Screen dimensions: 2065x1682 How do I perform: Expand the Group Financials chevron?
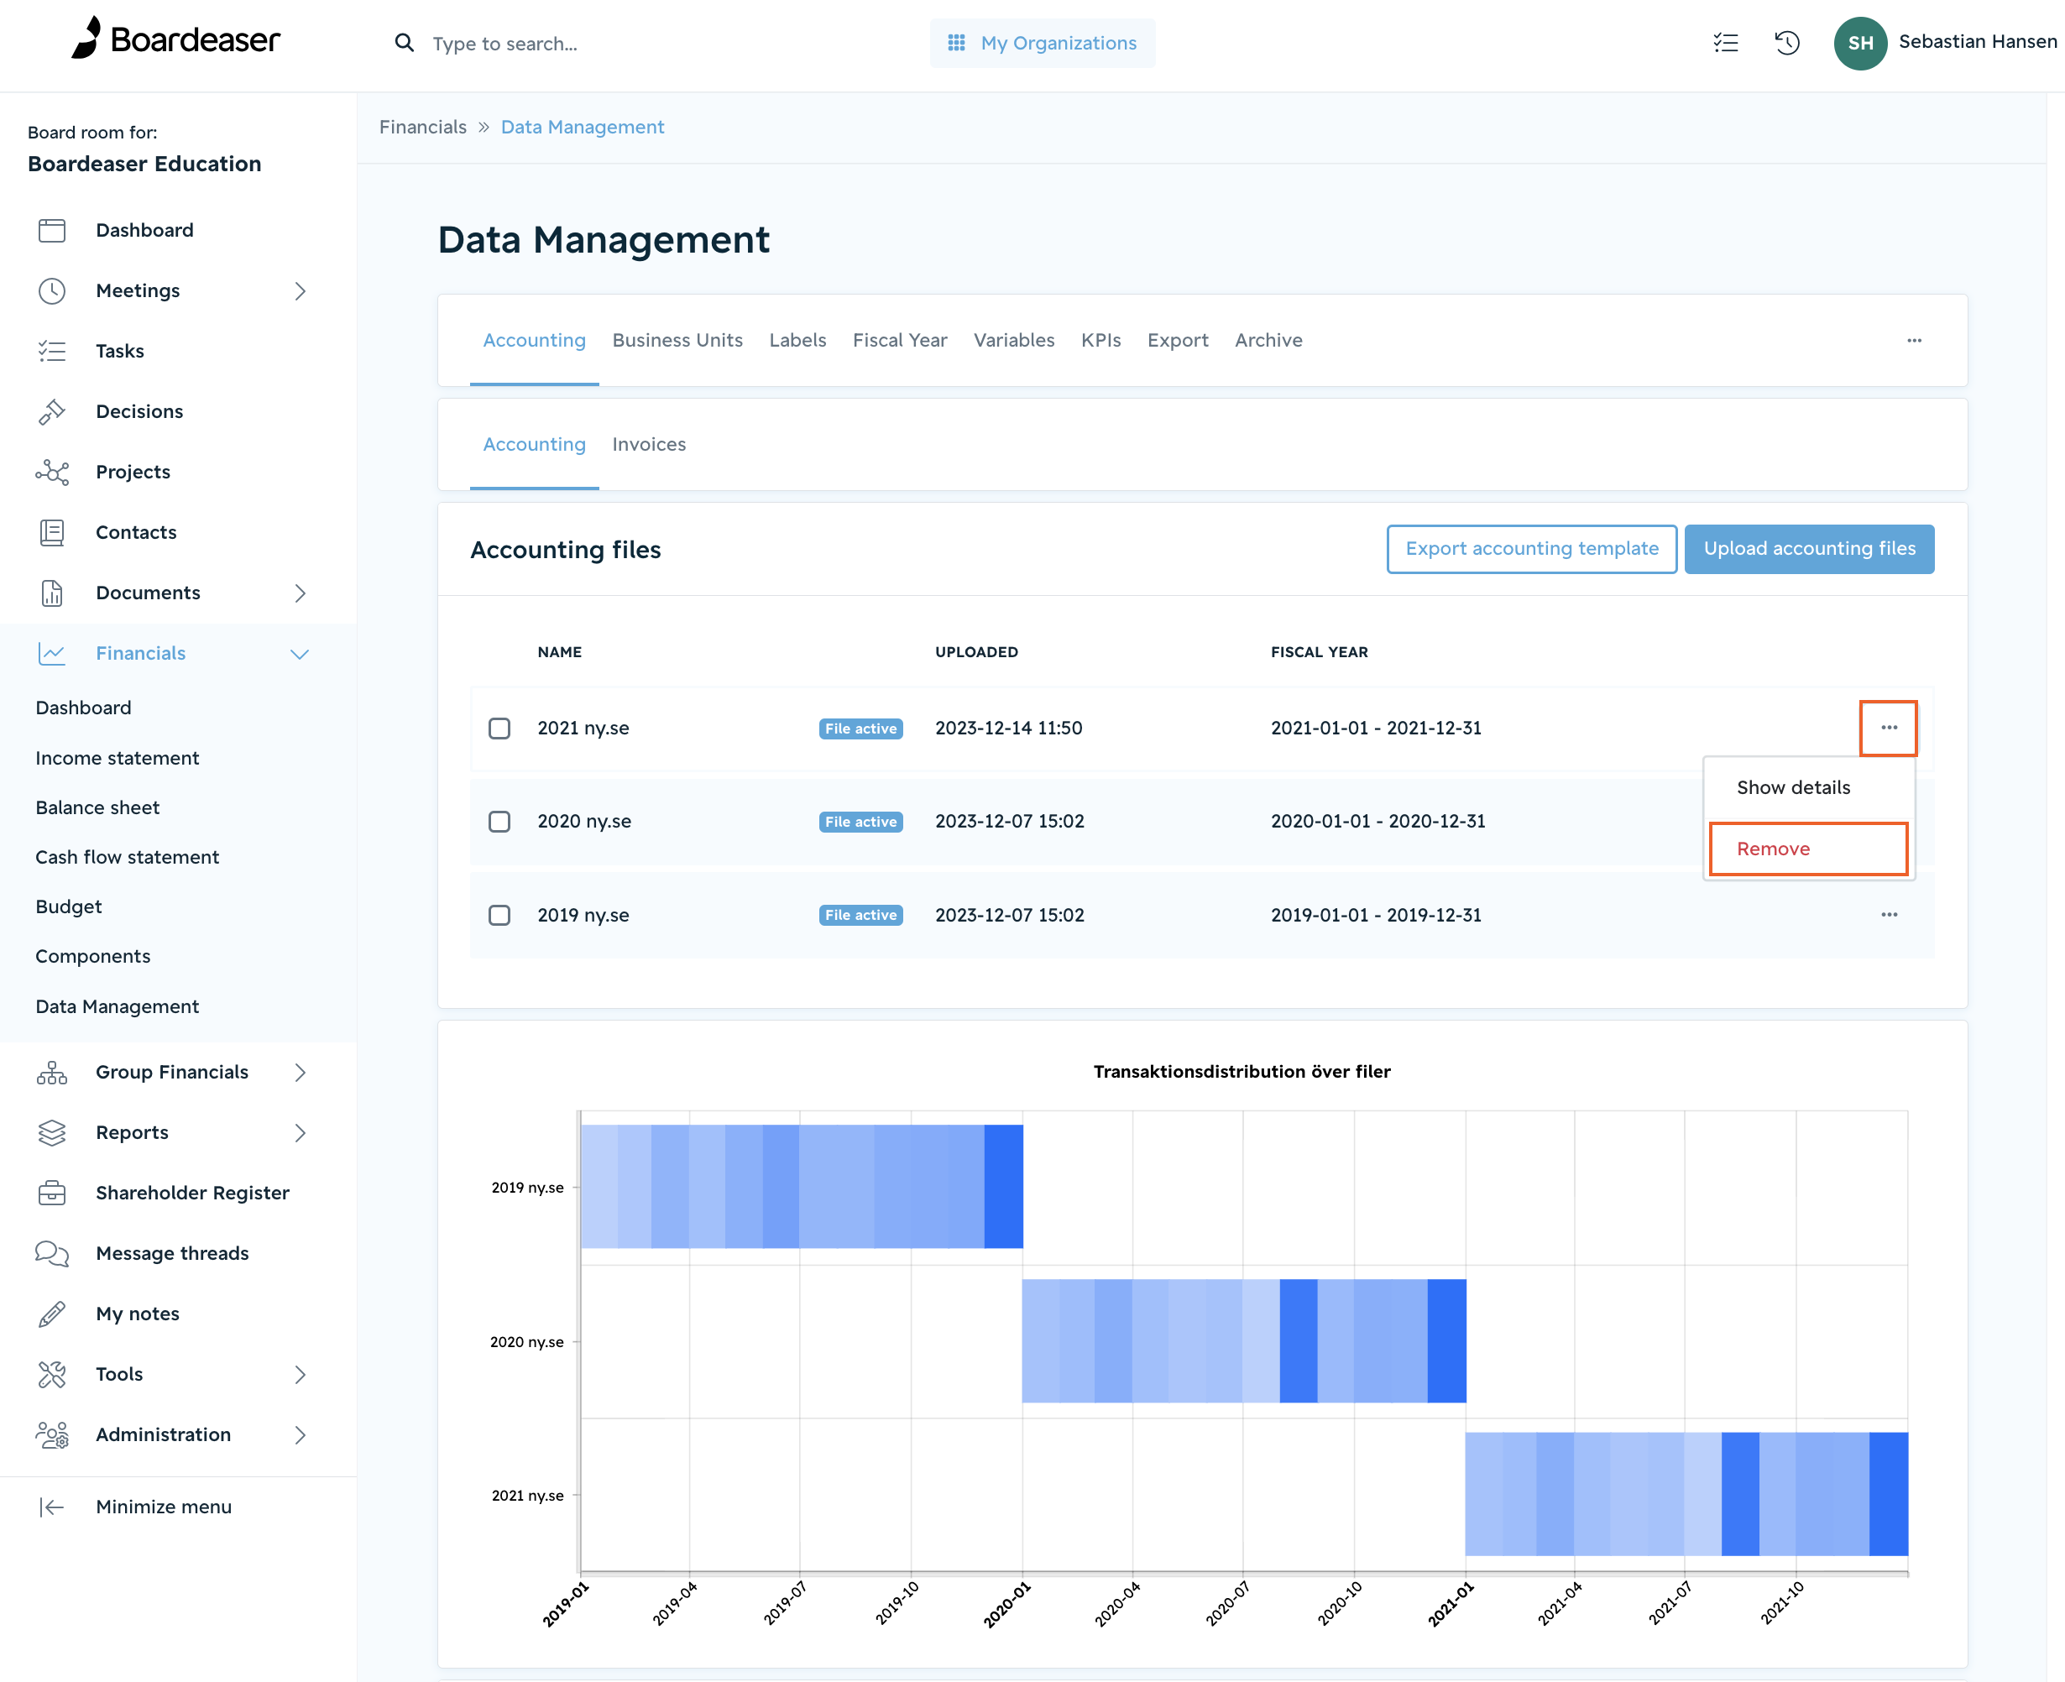(301, 1073)
